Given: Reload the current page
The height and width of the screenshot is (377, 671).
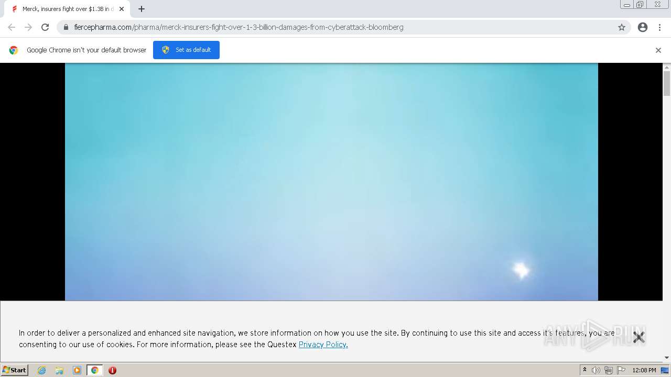Looking at the screenshot, I should [x=45, y=27].
